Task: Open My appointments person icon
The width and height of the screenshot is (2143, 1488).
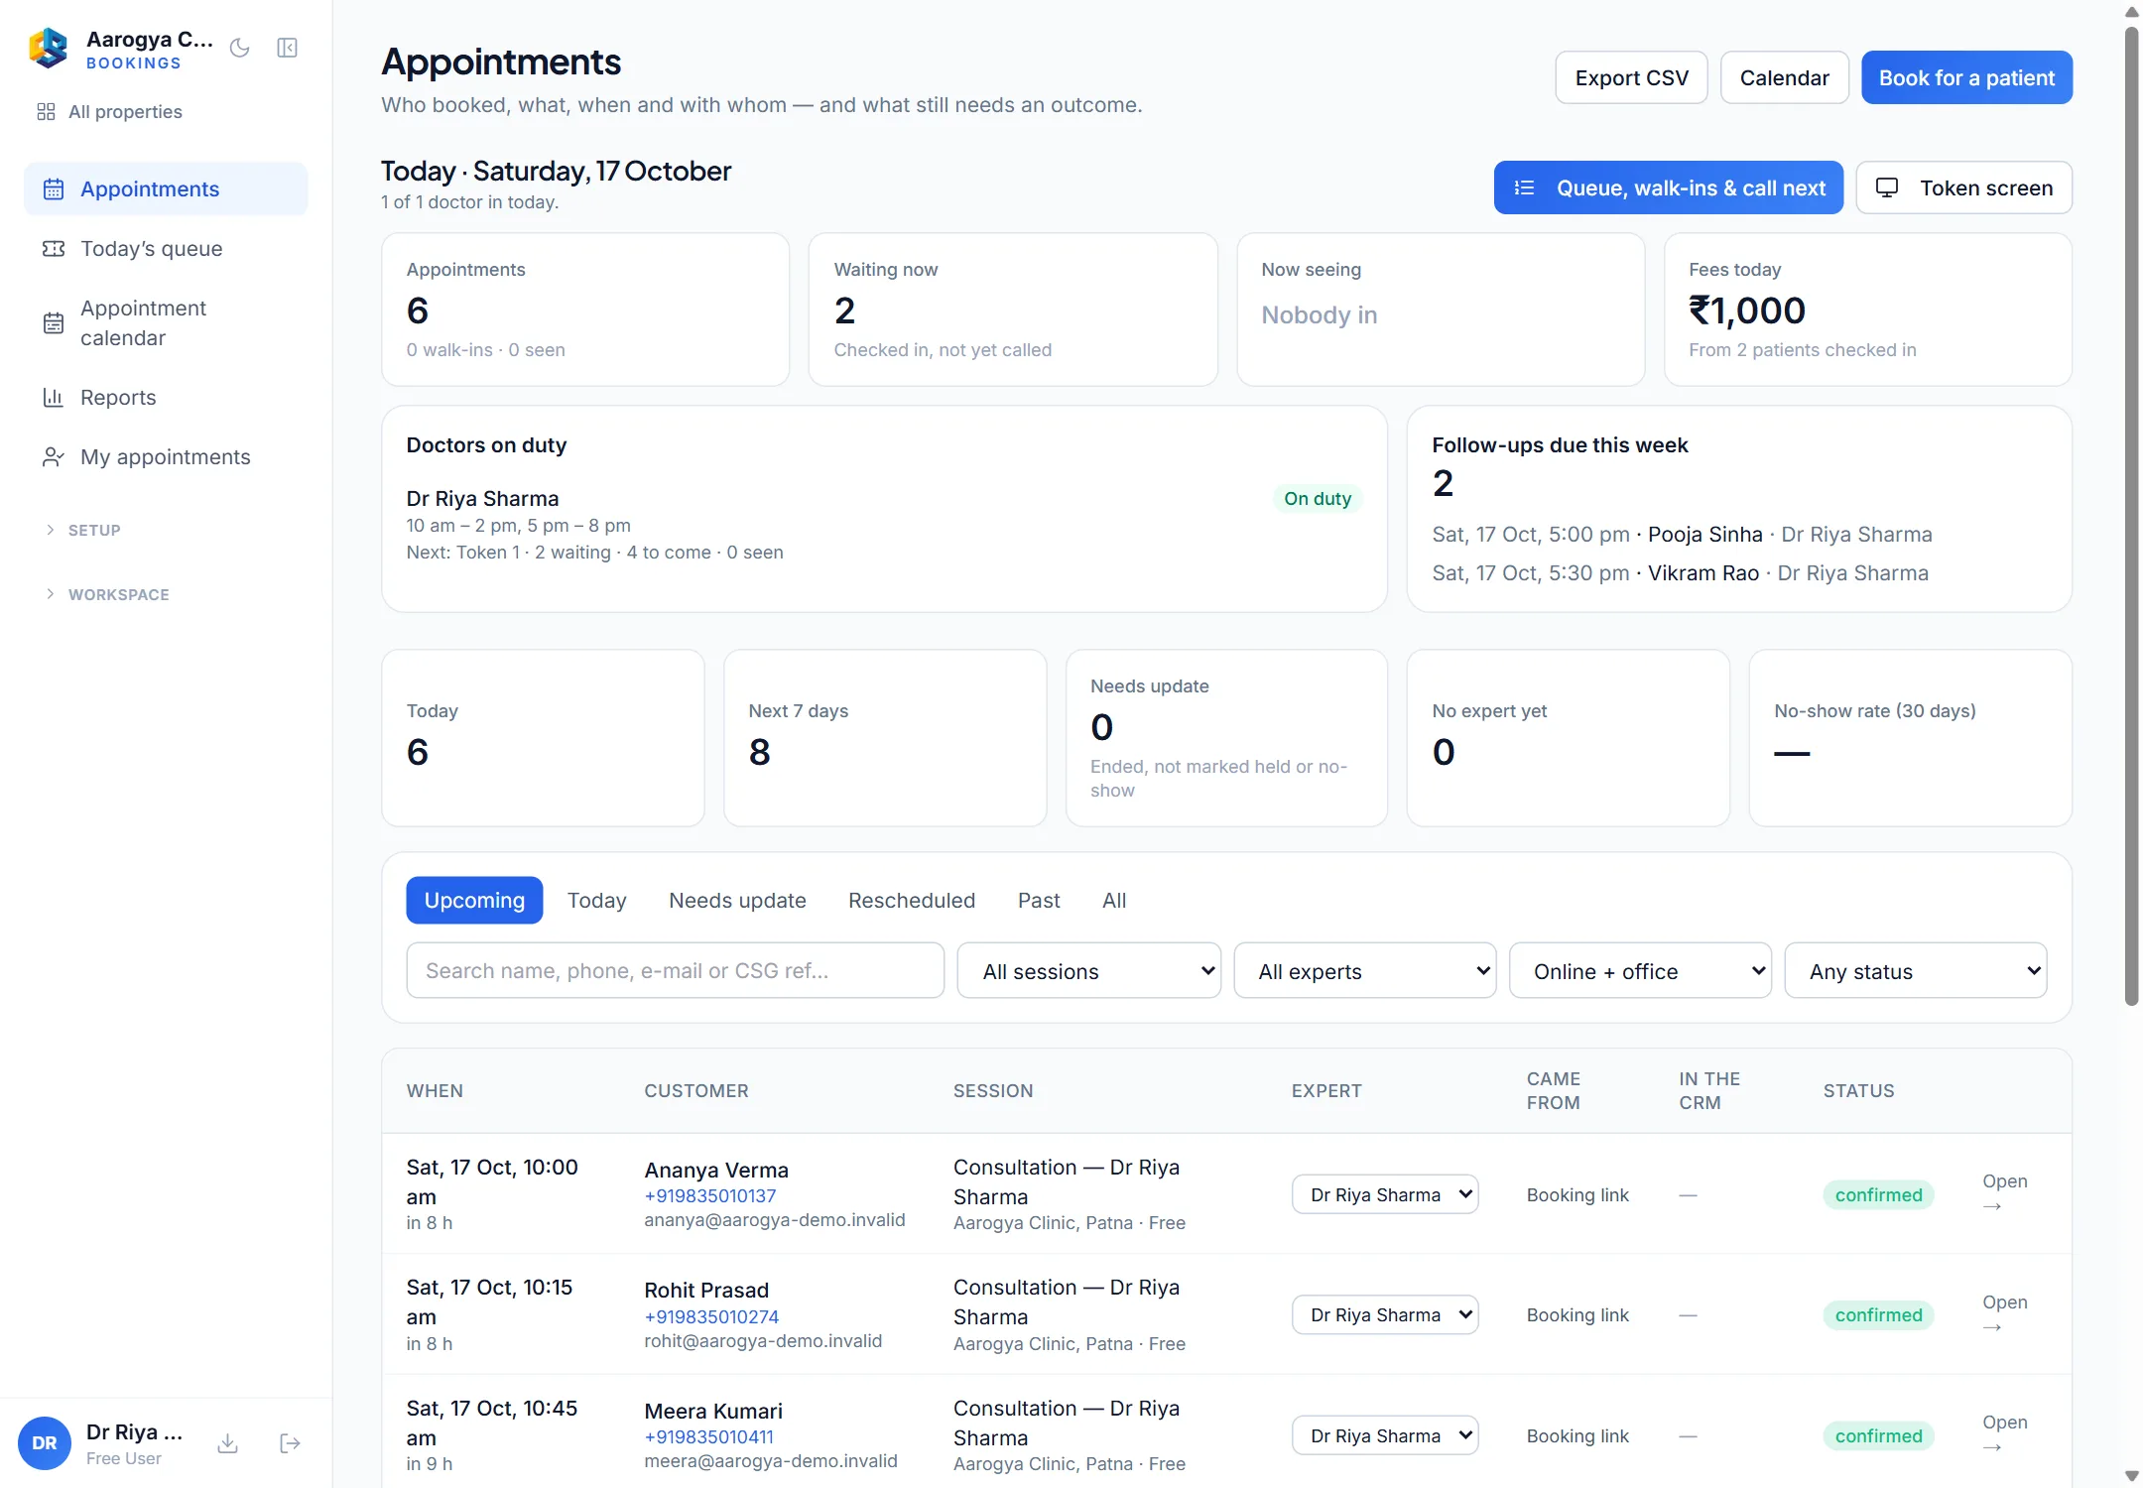Action: point(54,457)
